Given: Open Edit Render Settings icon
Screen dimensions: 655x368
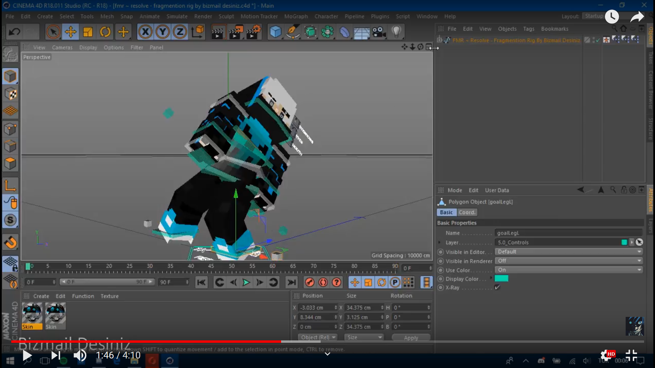Looking at the screenshot, I should point(254,32).
